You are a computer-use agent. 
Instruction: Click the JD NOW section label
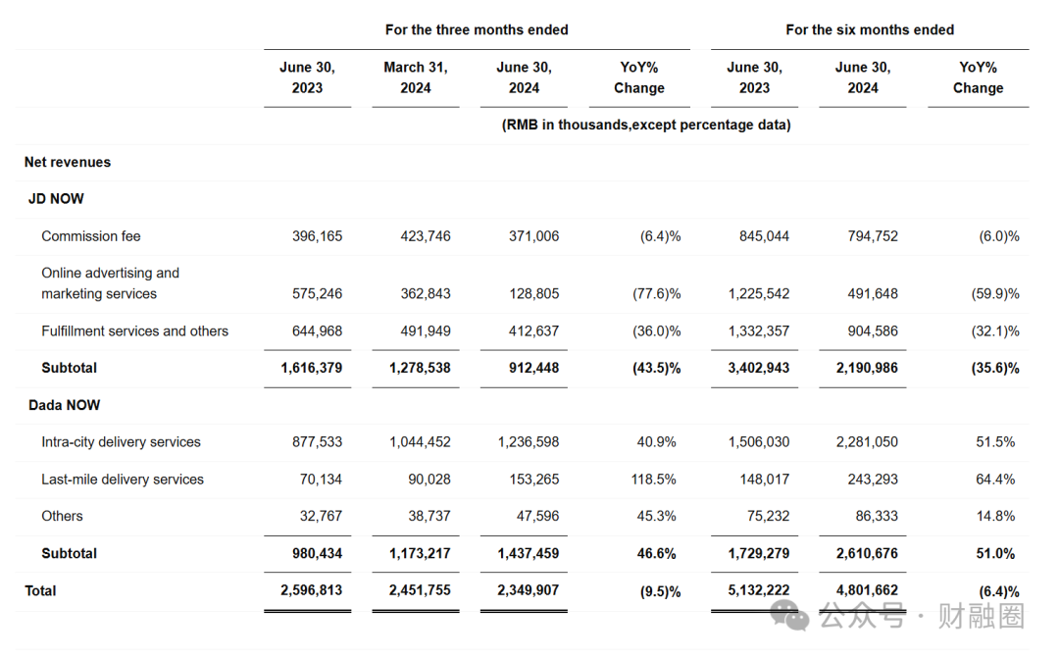coord(56,199)
